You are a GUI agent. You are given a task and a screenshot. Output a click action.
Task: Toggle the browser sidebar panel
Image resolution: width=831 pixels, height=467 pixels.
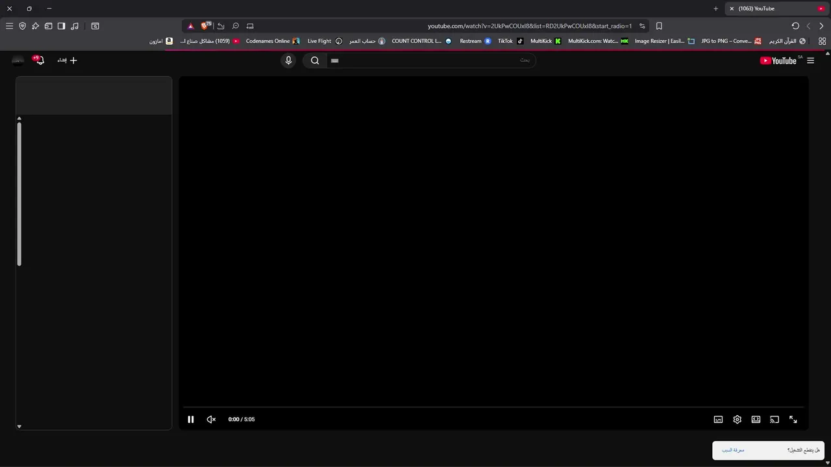pos(61,26)
